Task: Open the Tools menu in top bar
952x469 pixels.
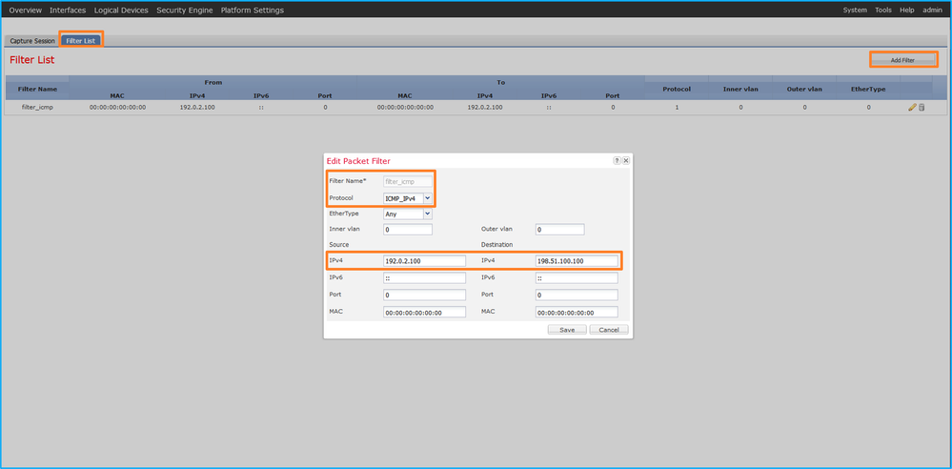Action: click(883, 10)
